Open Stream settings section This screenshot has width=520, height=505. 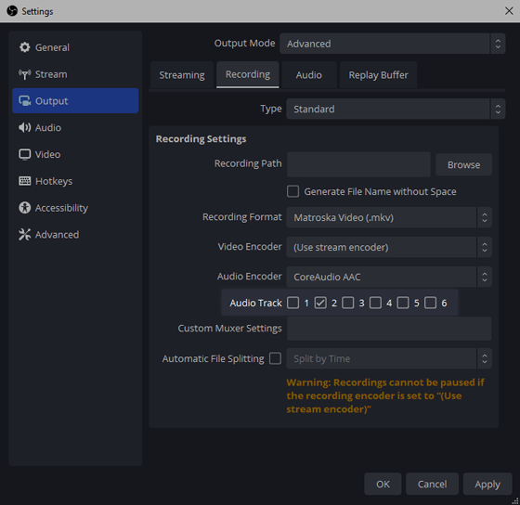[75, 74]
